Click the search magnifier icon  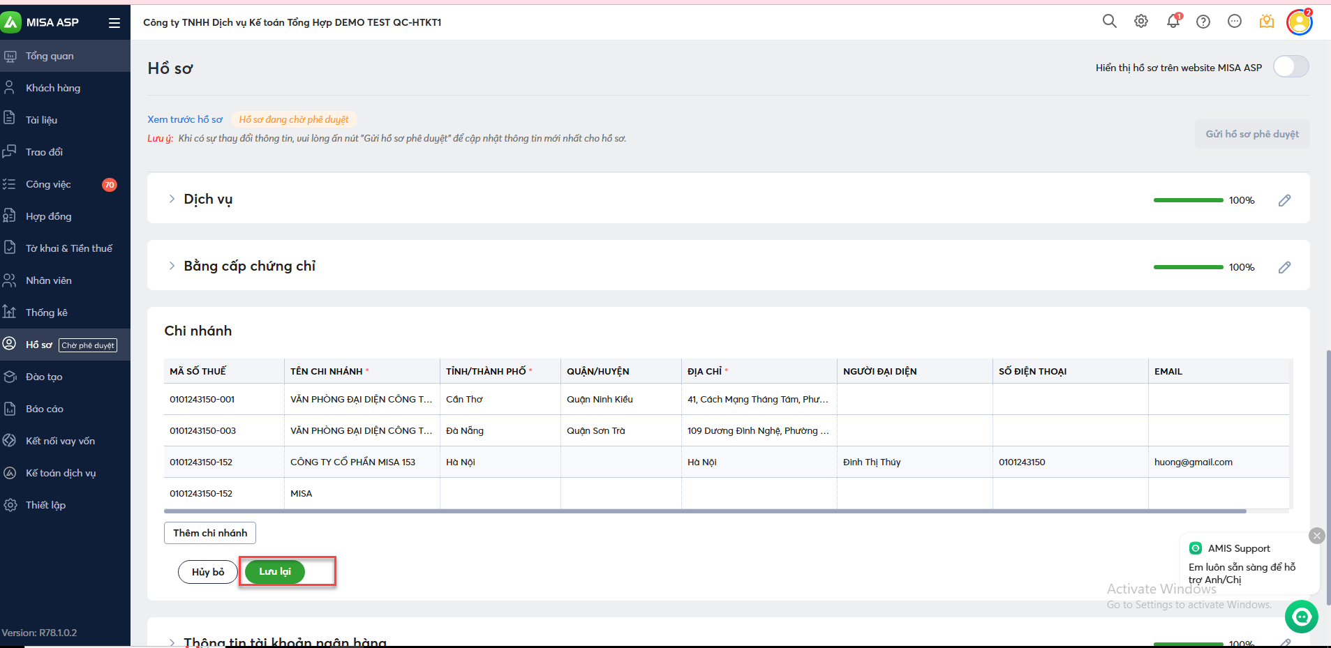click(1109, 21)
